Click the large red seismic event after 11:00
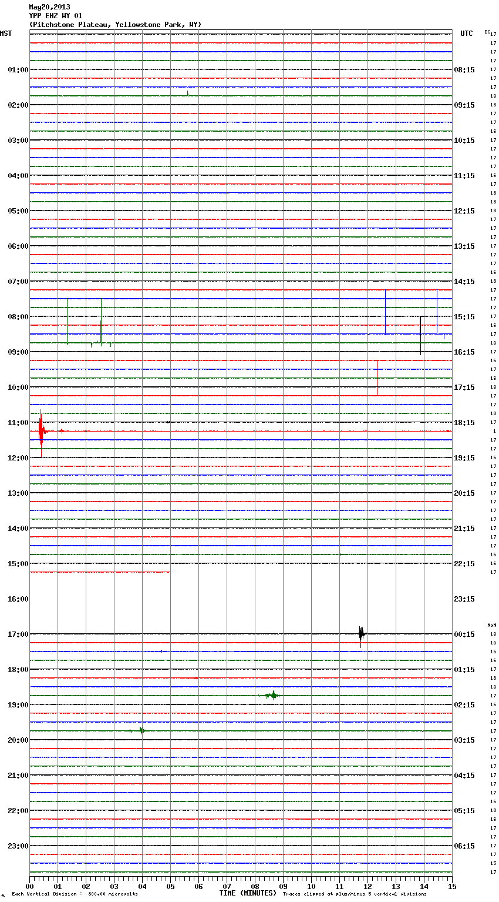The height and width of the screenshot is (902, 499). (x=41, y=432)
